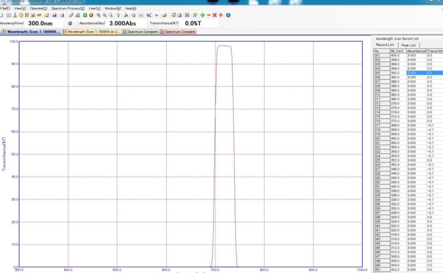Click the red minus icon in toolbar
Screen dimensions: 443x273
(208, 15)
